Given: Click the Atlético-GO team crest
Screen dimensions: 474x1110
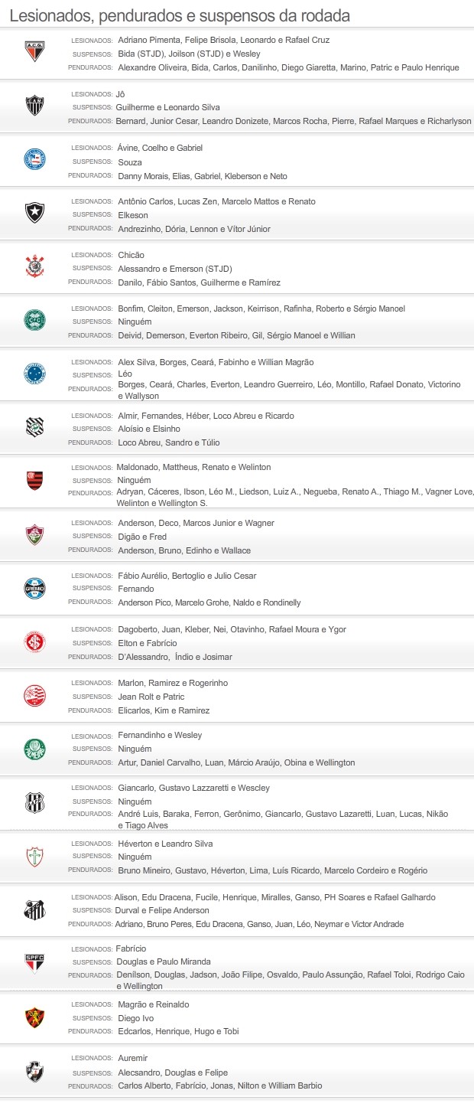Looking at the screenshot, I should click(x=35, y=51).
